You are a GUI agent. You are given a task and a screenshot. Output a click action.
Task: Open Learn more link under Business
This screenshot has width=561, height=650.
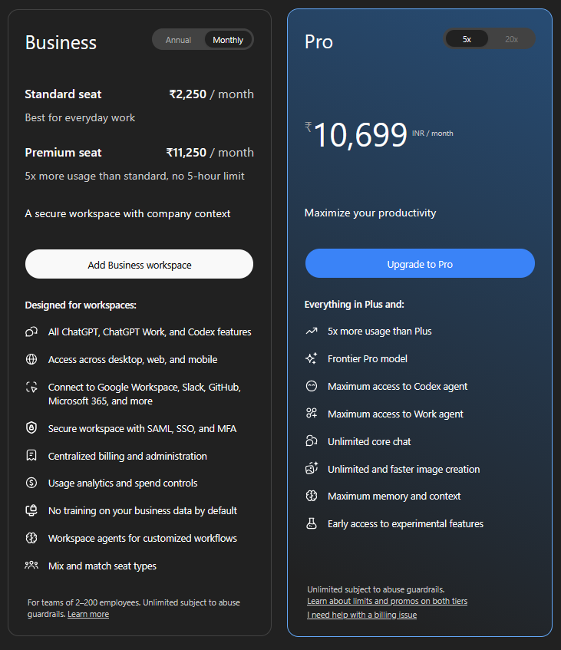pos(88,615)
